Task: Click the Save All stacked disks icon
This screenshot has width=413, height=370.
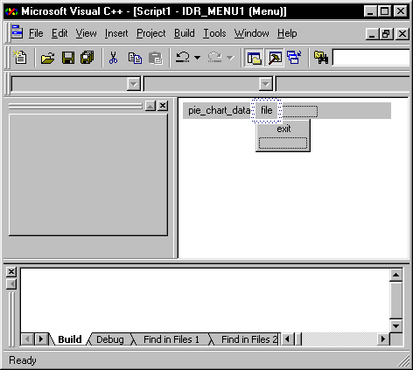Action: coord(87,58)
